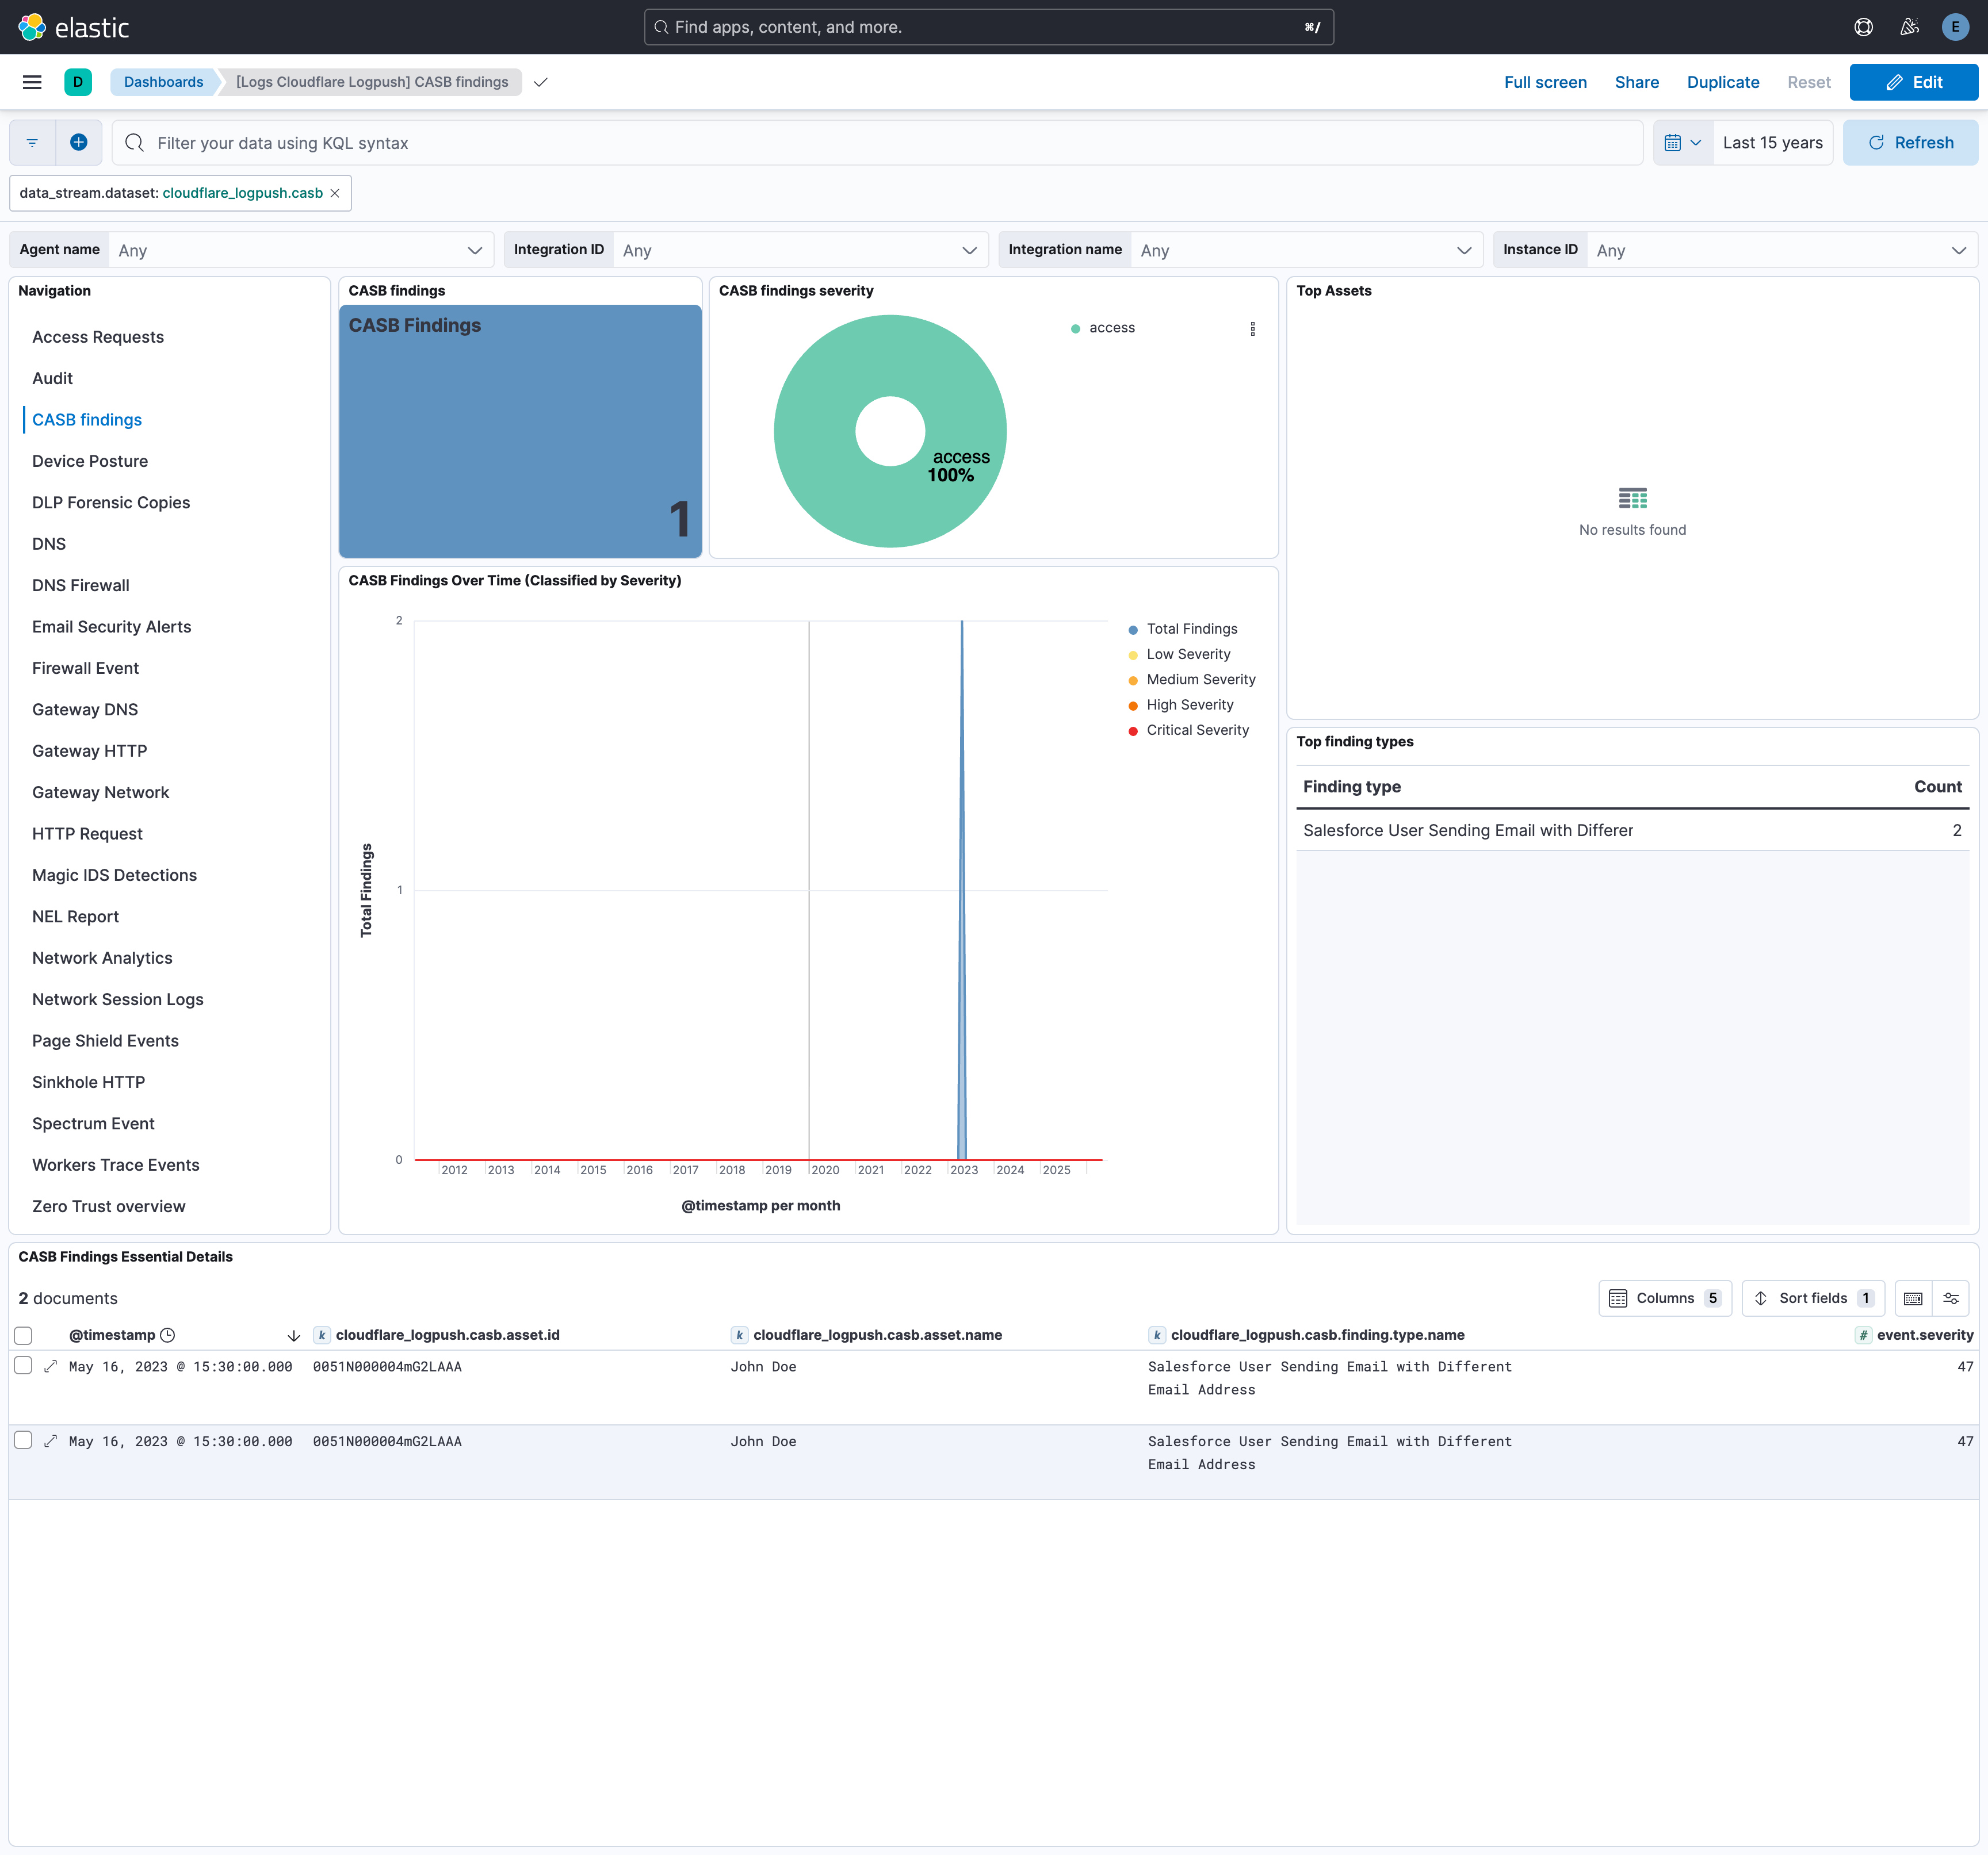Expand first document row details
Image resolution: width=1988 pixels, height=1855 pixels.
[x=51, y=1366]
